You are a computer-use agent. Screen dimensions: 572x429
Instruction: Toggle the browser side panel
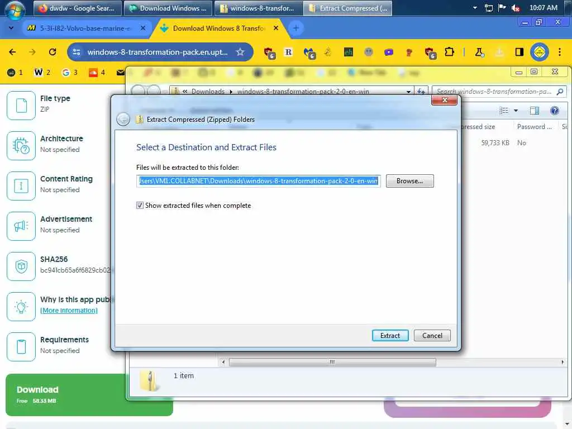[519, 52]
